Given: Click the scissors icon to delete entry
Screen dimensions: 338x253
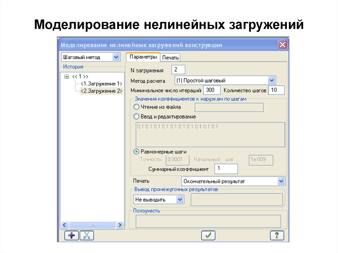Looking at the screenshot, I should click(87, 236).
